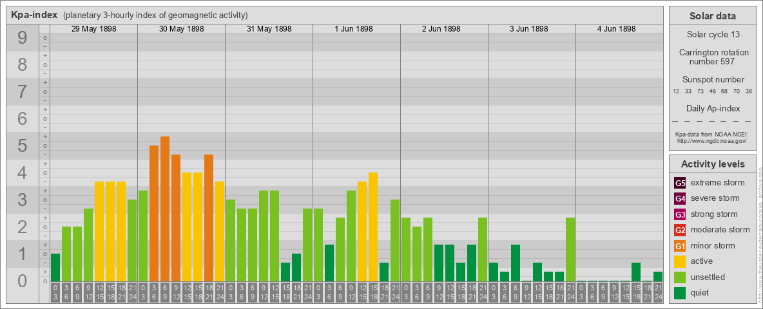Click the Kp scale number 0
This screenshot has height=309, width=763.
coord(22,281)
